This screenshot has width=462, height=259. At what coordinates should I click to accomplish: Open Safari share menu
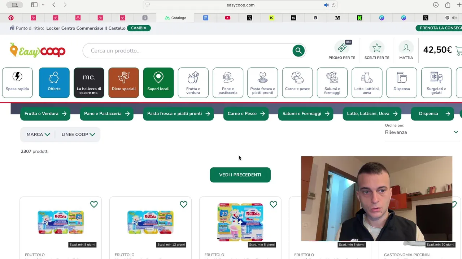click(448, 5)
